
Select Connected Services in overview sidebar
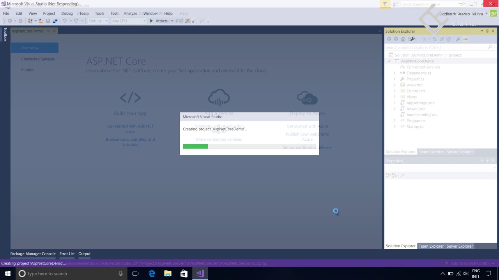point(38,59)
